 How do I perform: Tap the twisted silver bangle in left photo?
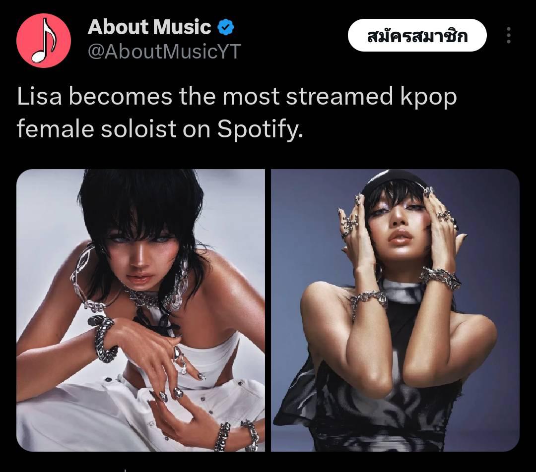point(103,338)
